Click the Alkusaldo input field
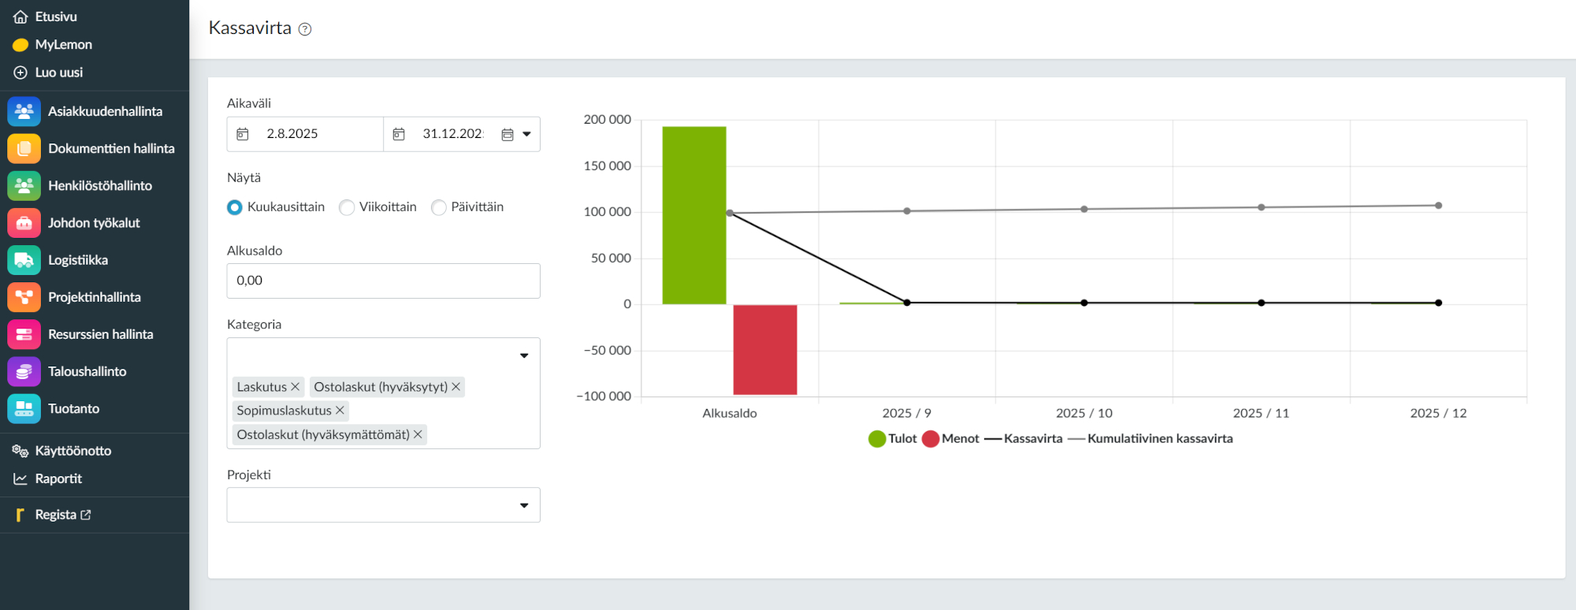1576x610 pixels. click(383, 281)
